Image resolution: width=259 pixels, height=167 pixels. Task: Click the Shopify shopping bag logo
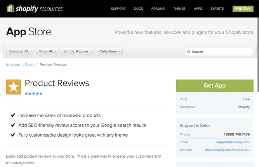pyautogui.click(x=11, y=8)
